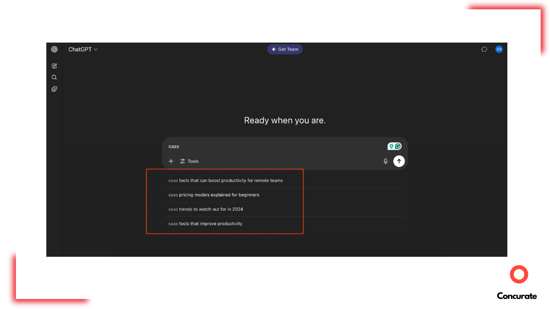This screenshot has width=550, height=309.
Task: Open the library icon in sidebar
Action: coord(54,89)
